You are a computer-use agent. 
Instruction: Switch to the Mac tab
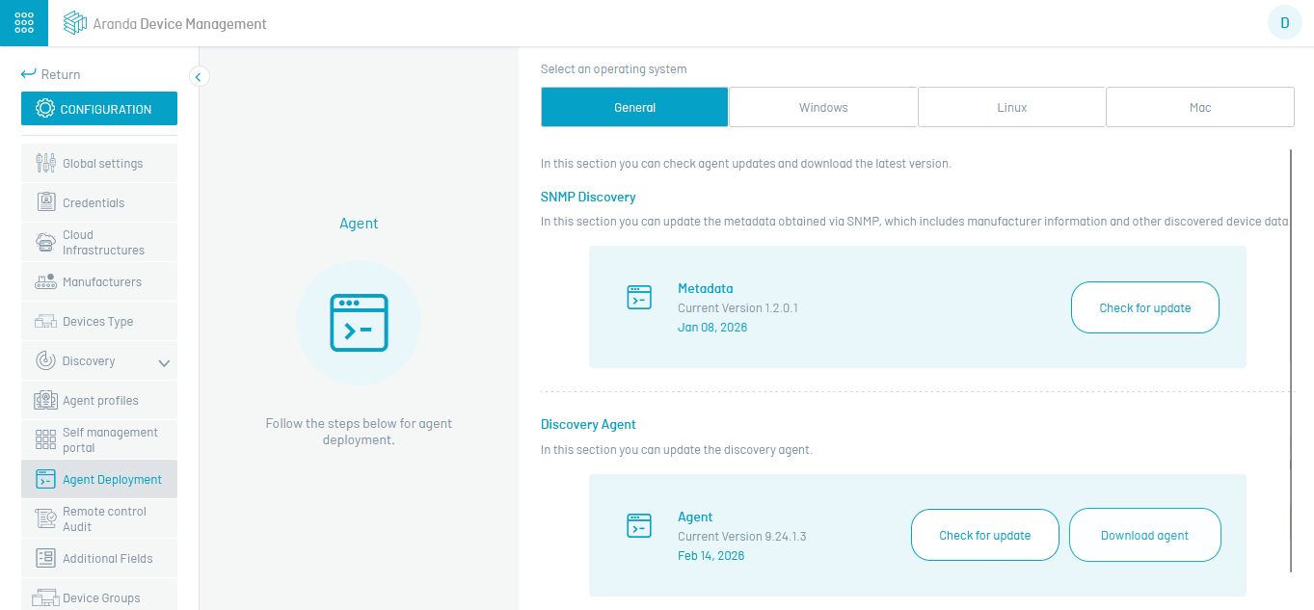(x=1199, y=108)
